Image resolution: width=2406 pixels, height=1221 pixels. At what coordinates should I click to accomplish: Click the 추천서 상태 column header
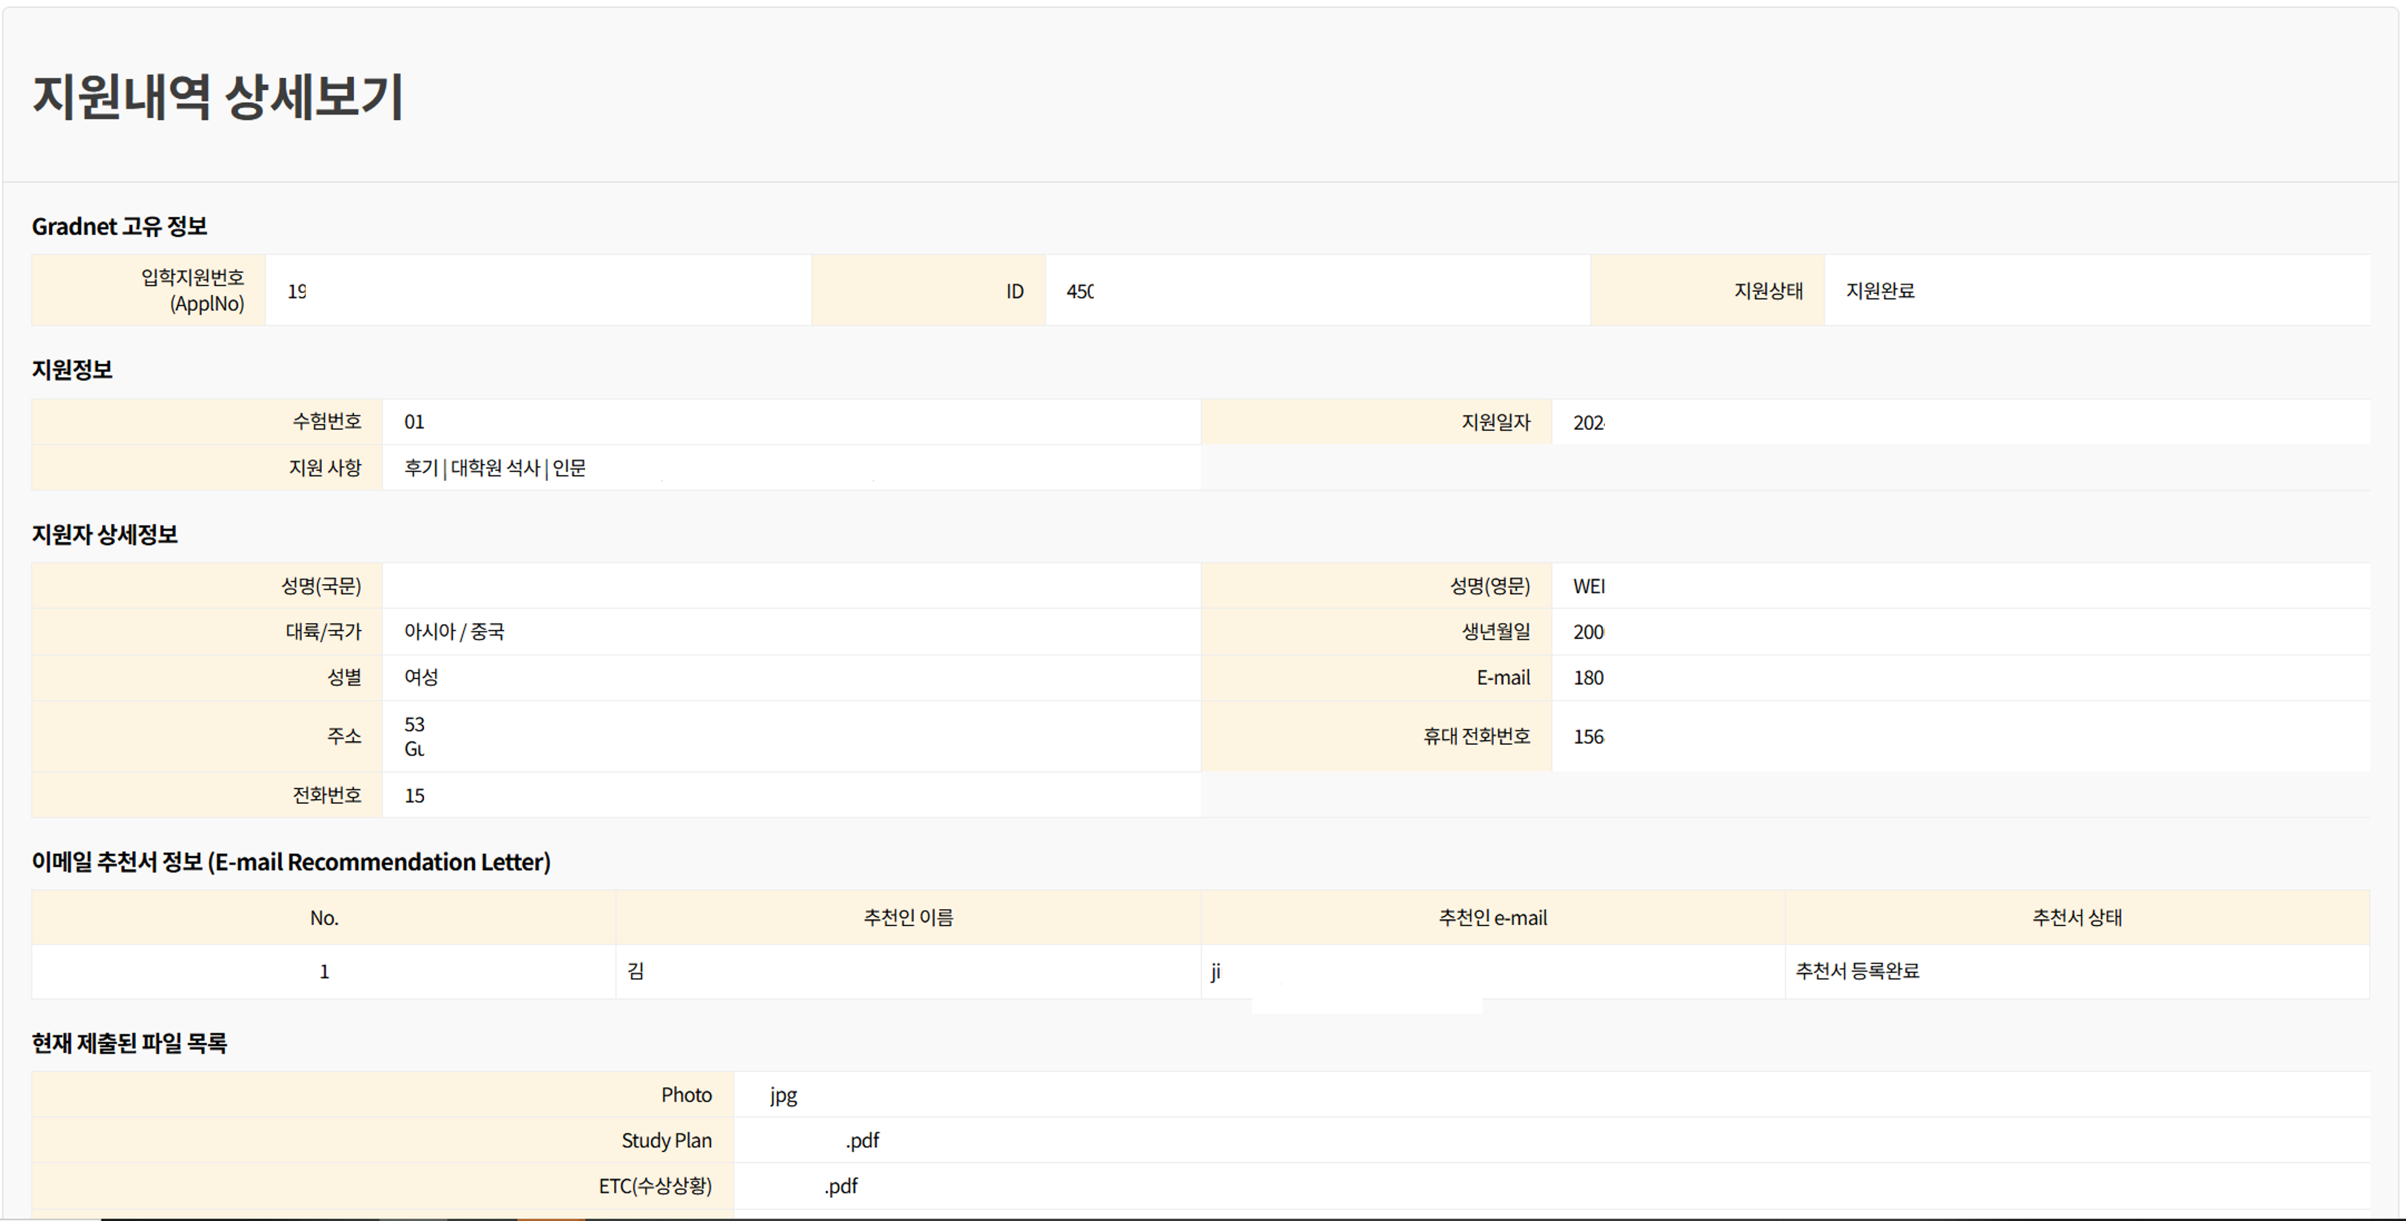(2077, 918)
